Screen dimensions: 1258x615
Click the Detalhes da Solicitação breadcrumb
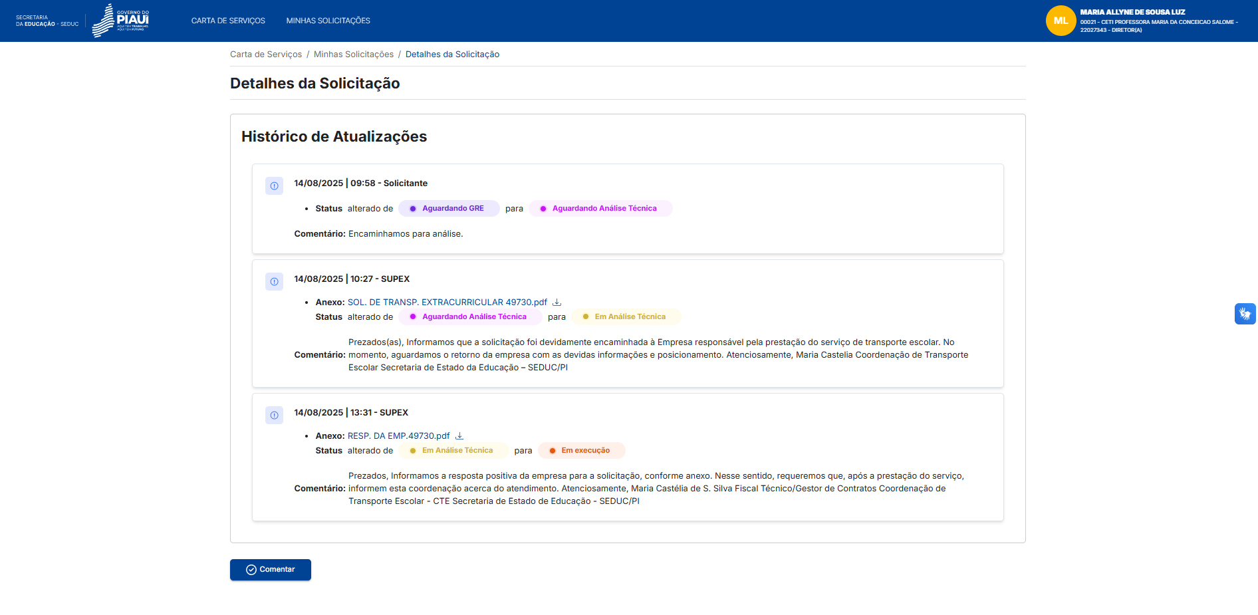pos(452,55)
